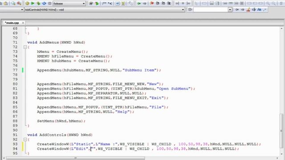Go to previous bookmark flag icon
285x160 pixels.
coord(158,3)
